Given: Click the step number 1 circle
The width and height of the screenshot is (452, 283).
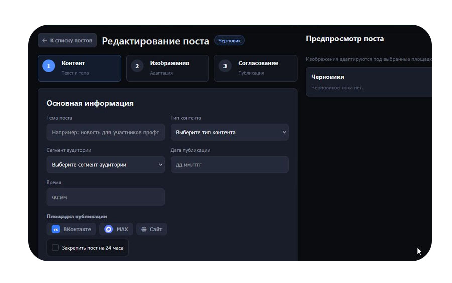Looking at the screenshot, I should pos(49,66).
